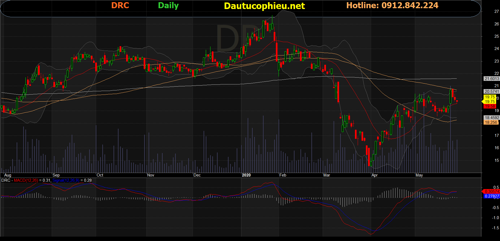Click the Dec date axis label
Image resolution: width=500 pixels, height=241 pixels.
tap(197, 175)
